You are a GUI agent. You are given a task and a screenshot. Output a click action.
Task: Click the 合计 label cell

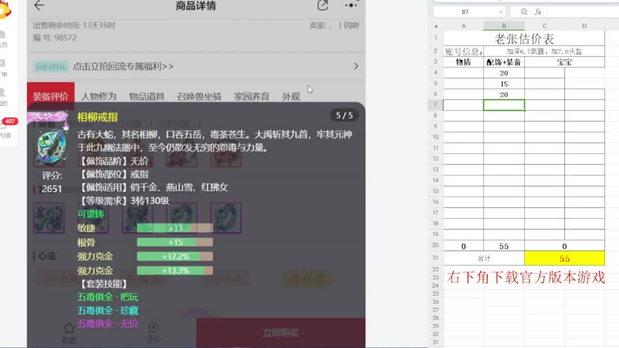point(484,259)
